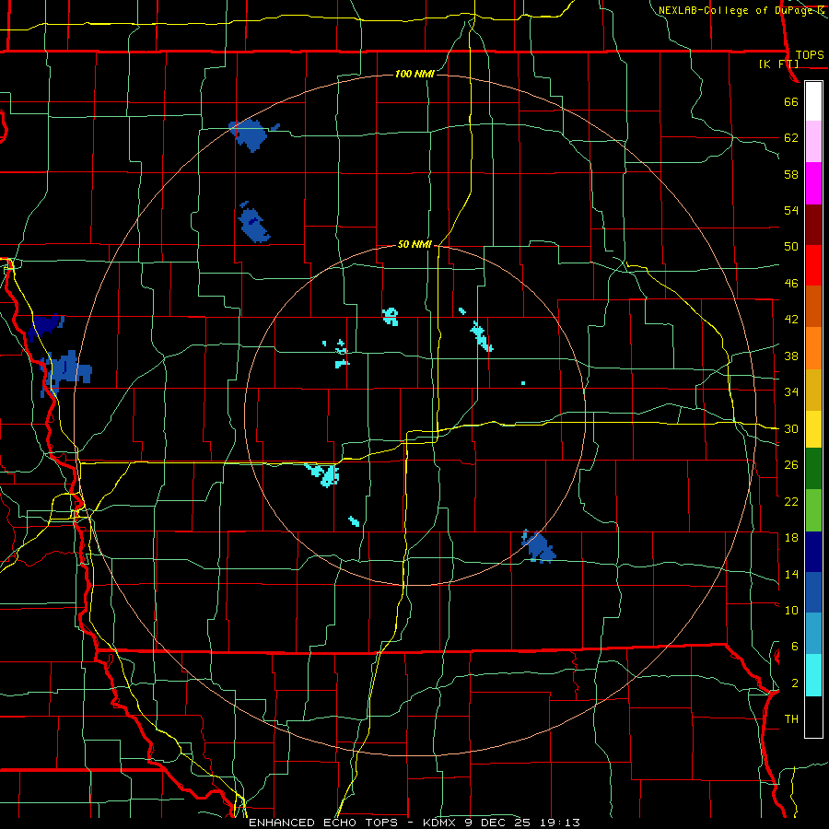Click the "9 DEC 25" date in the caption

[x=497, y=823]
